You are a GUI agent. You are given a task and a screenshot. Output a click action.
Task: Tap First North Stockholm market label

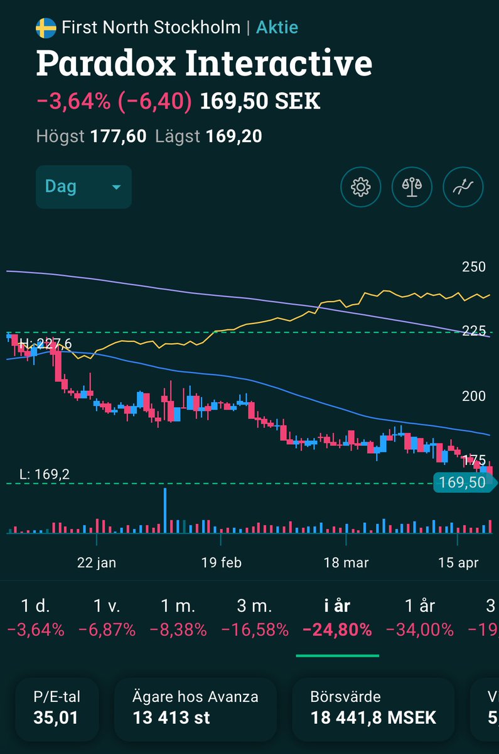tap(151, 28)
